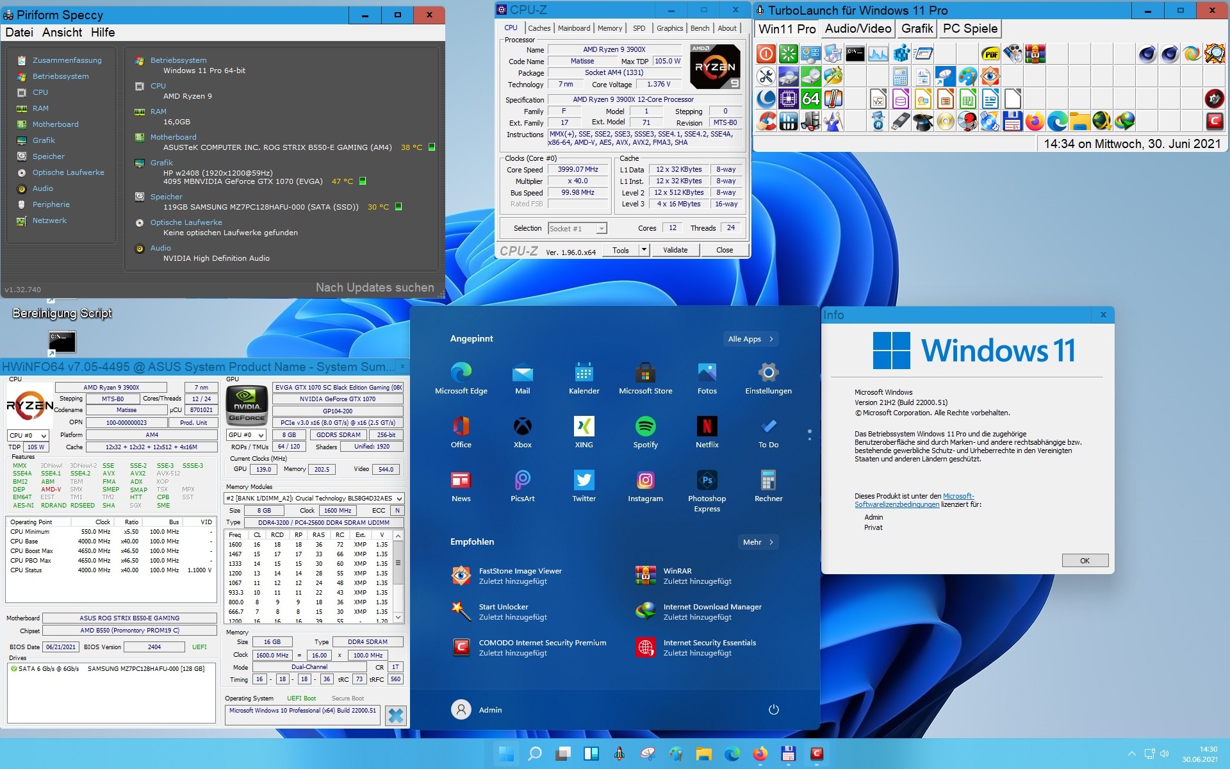Screen dimensions: 1230x769
Task: Expand the CPU-Z Tools dropdown arrow
Action: coord(644,250)
